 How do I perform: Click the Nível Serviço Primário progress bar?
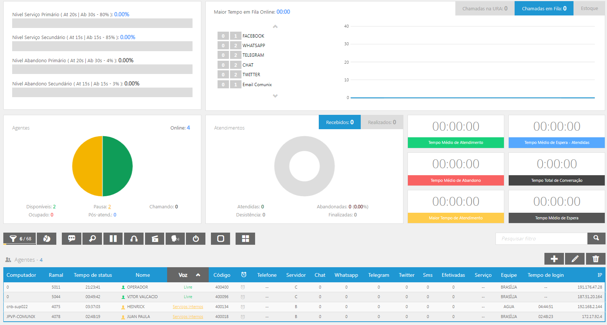(x=102, y=23)
